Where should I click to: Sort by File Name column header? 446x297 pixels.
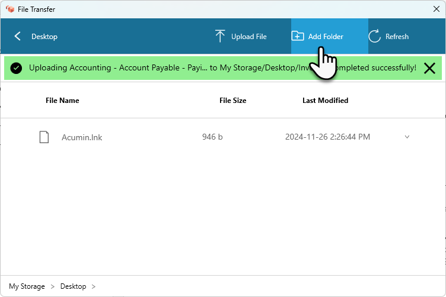[62, 101]
